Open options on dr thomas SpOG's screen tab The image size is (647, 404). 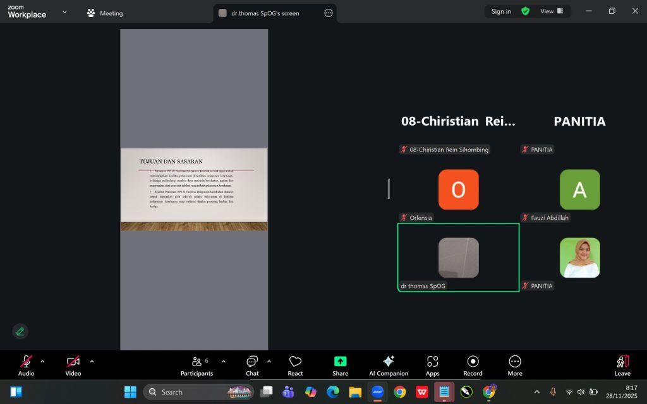pos(328,13)
